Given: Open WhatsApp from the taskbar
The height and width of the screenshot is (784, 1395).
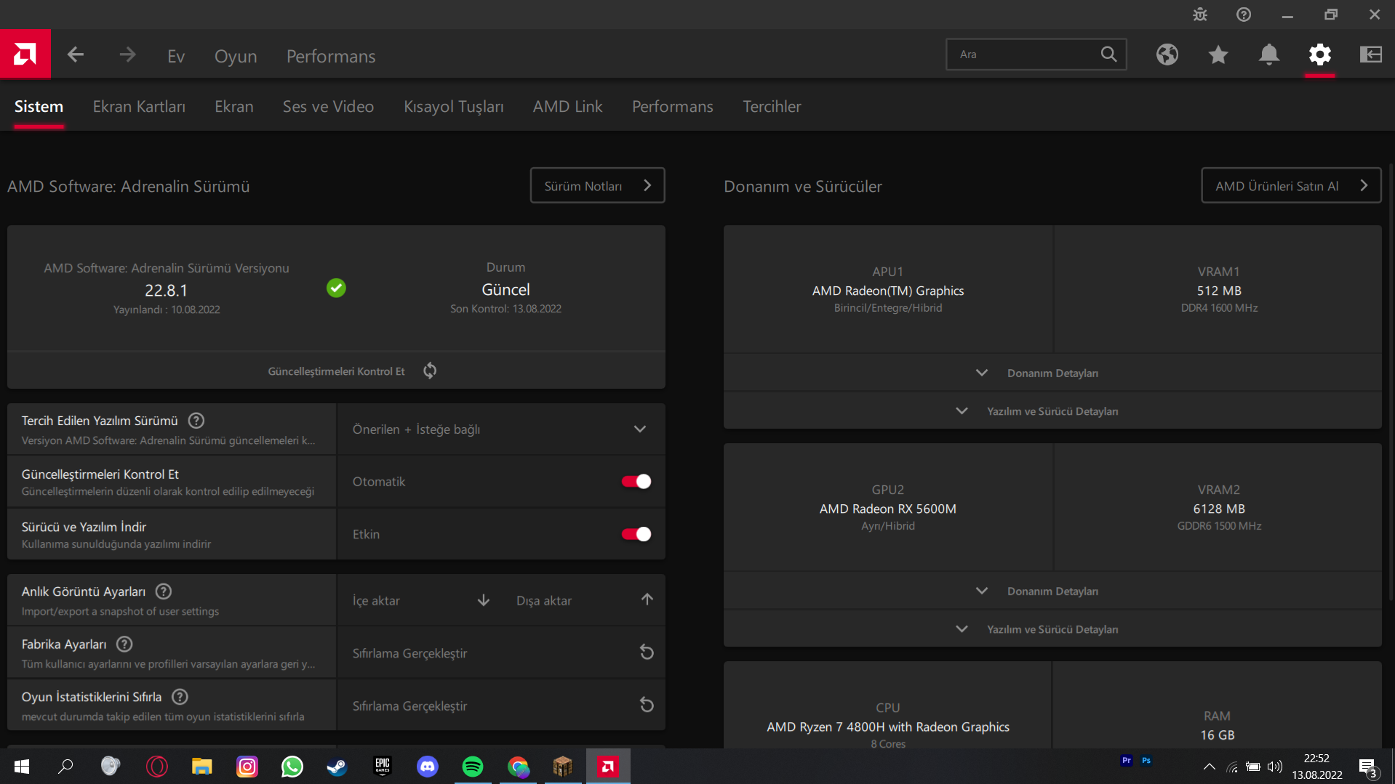Looking at the screenshot, I should (x=292, y=767).
